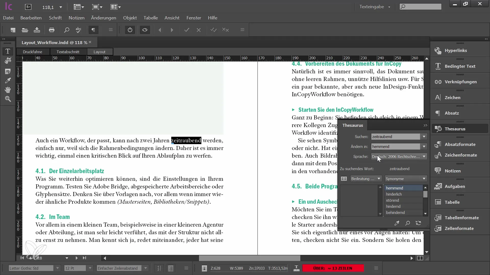This screenshot has width=490, height=275.
Task: Switch to the Layout tab
Action: click(99, 51)
